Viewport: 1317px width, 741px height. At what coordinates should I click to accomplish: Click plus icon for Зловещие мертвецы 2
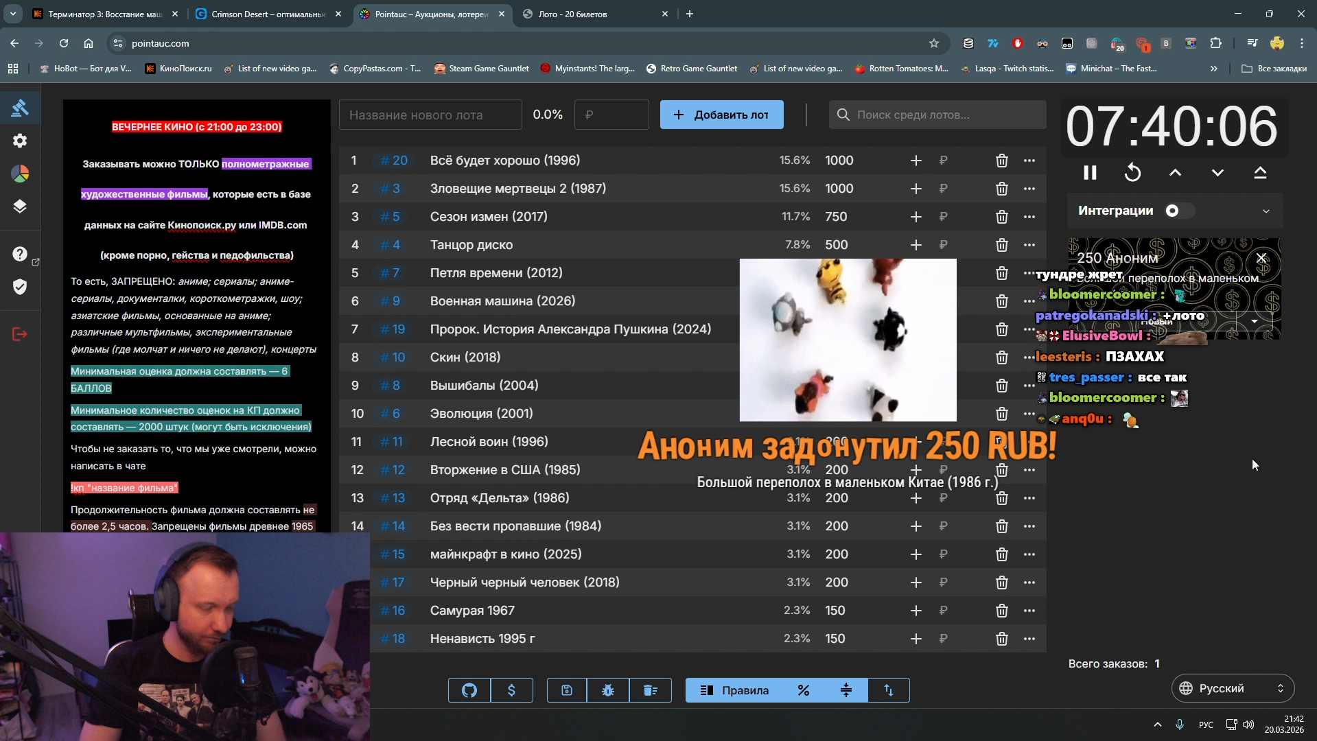(x=916, y=189)
